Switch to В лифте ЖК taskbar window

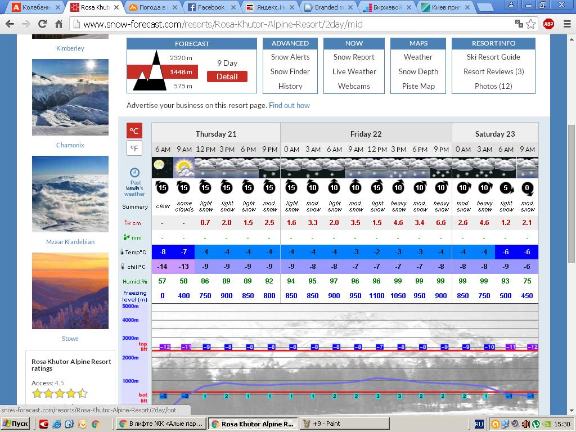pos(161,424)
